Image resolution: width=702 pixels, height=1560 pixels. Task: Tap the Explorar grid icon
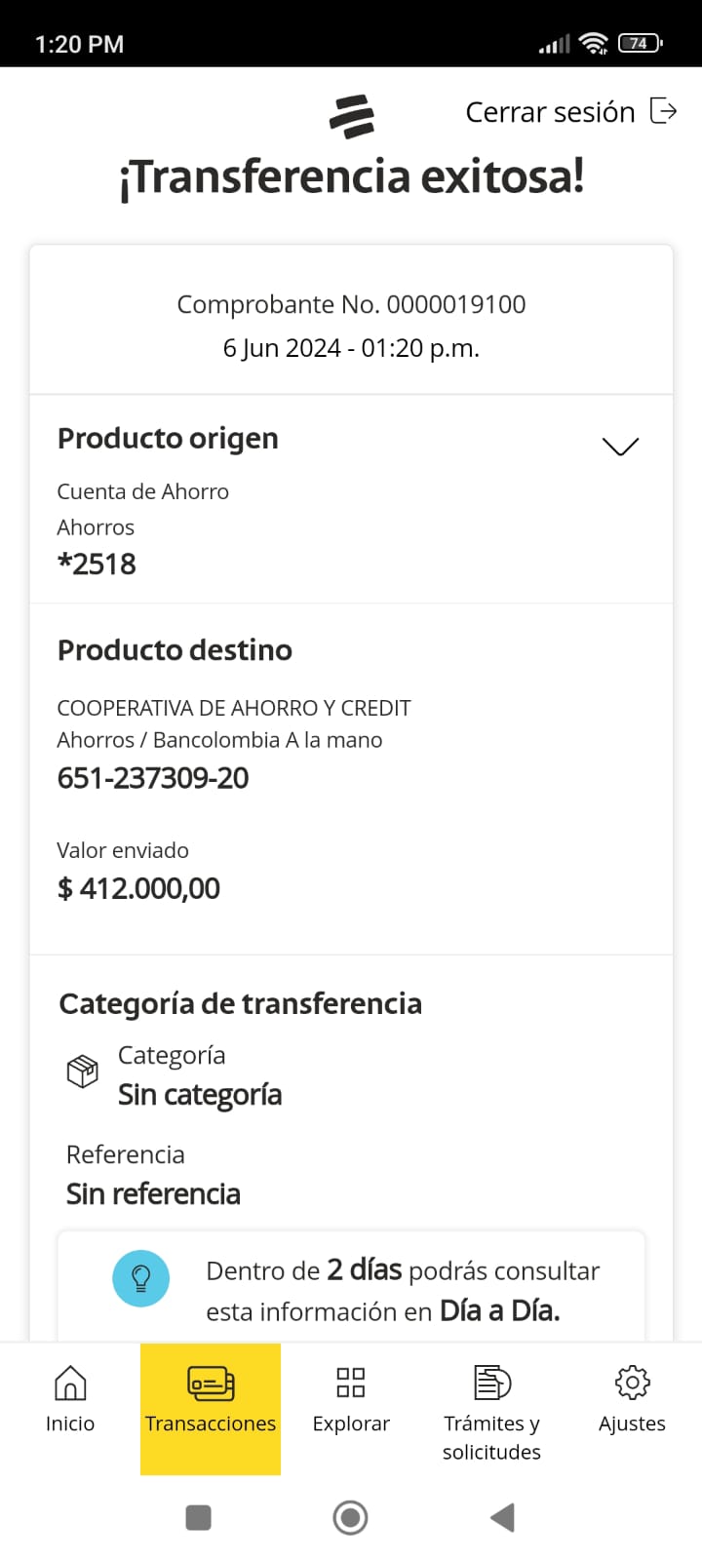coord(351,1383)
